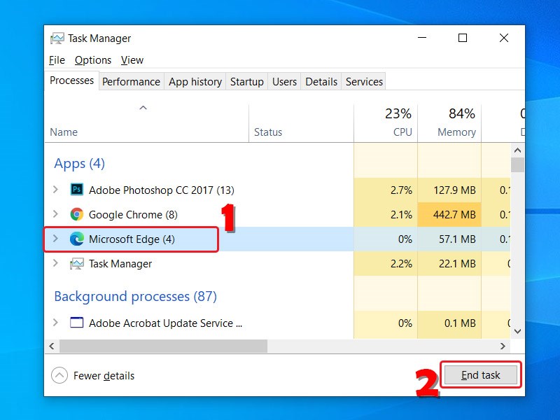Select Adobe Acrobat Update Service row text
560x420 pixels.
[165, 323]
